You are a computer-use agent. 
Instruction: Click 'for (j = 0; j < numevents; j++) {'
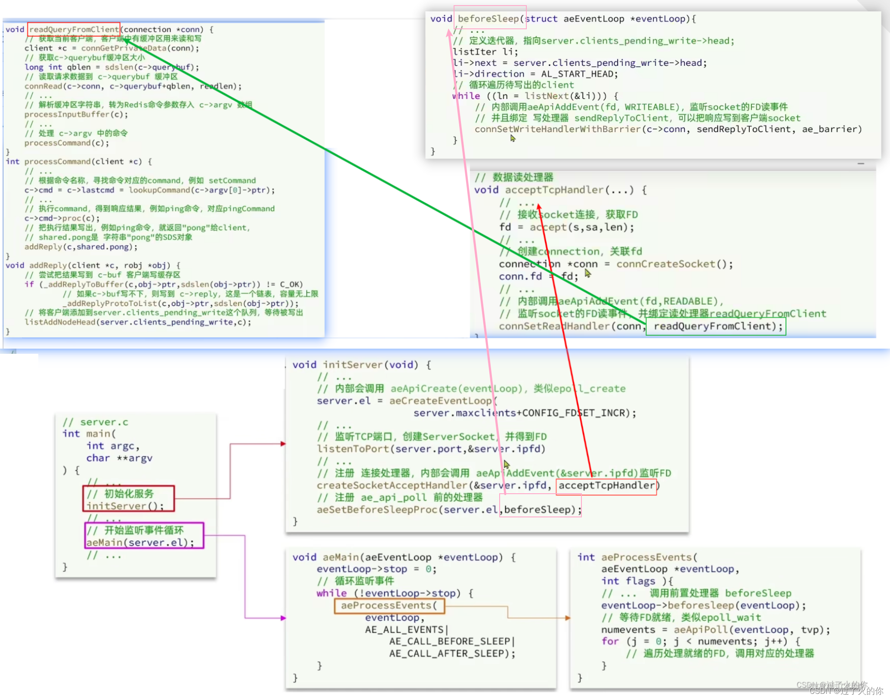(x=701, y=641)
